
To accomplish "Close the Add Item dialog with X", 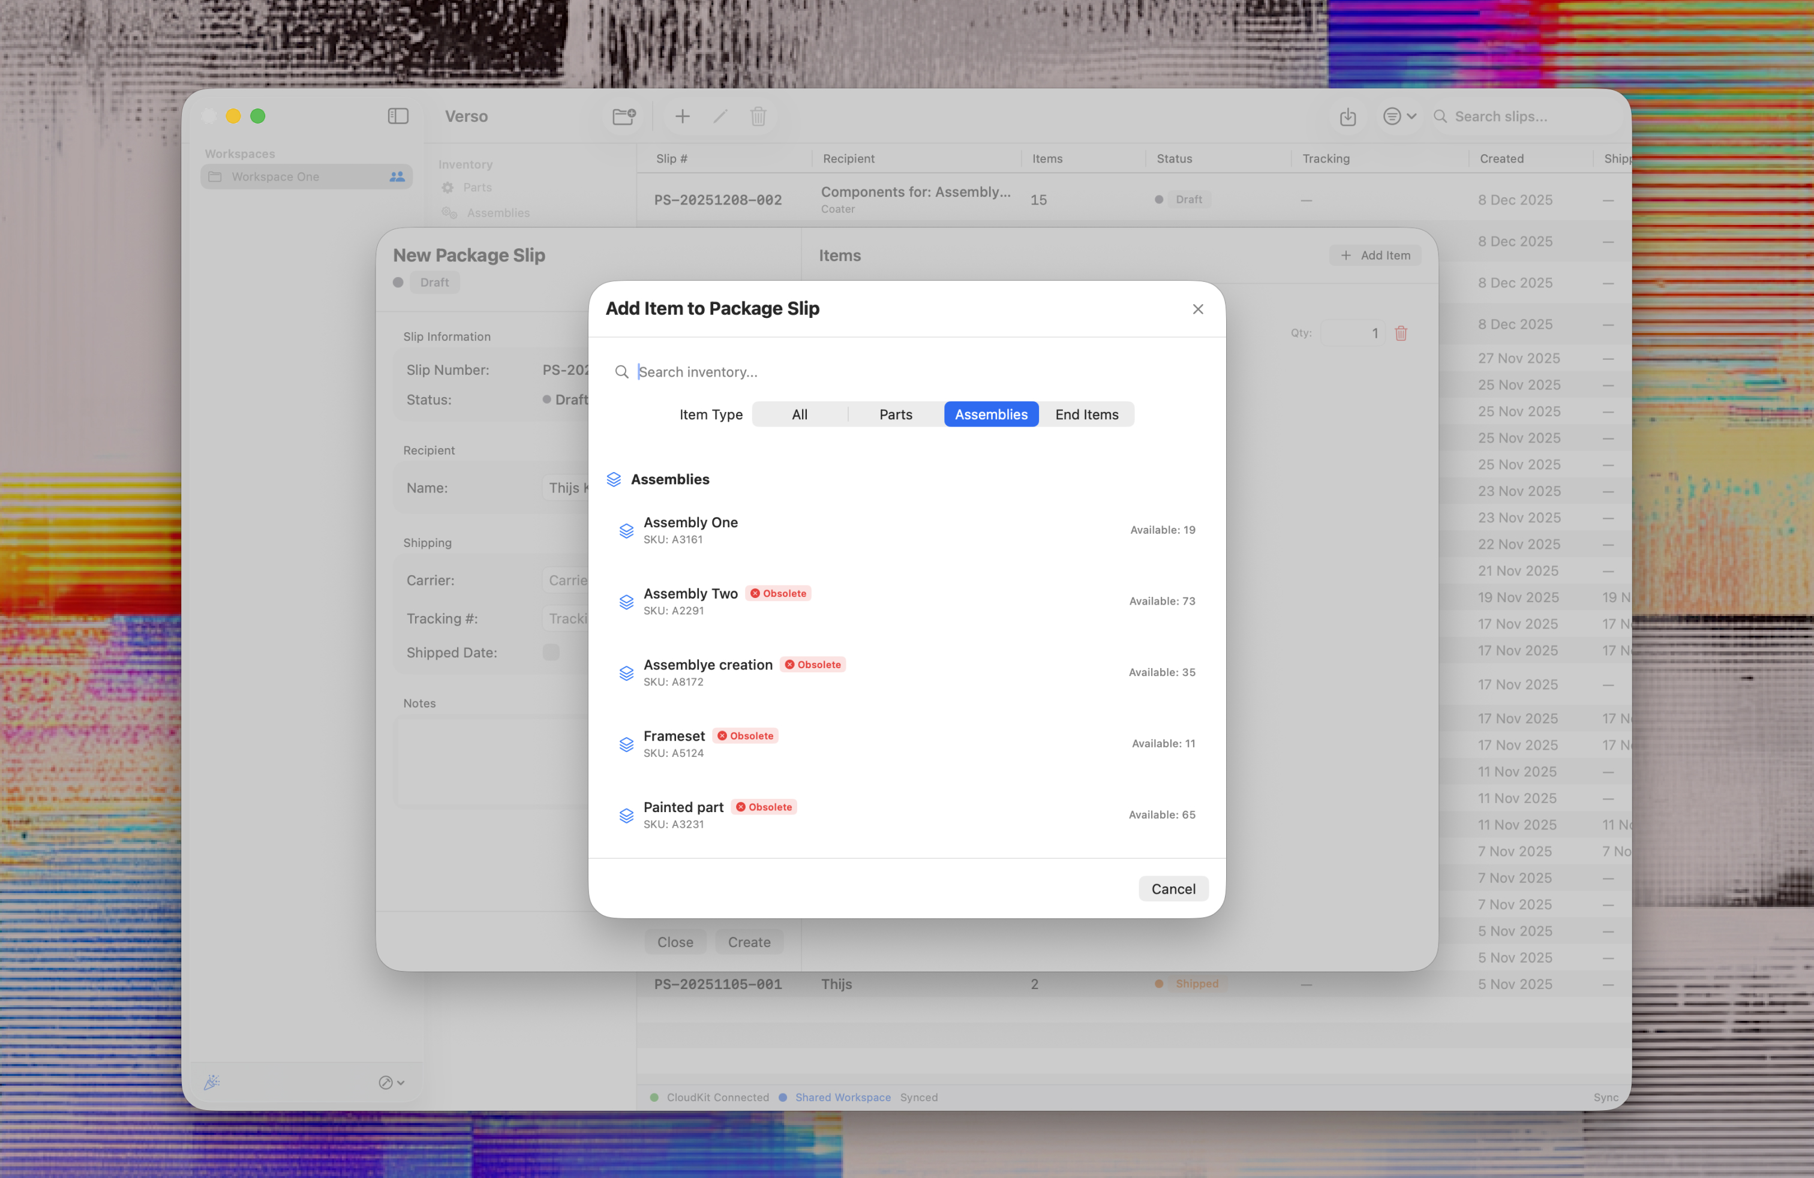I will click(1197, 309).
